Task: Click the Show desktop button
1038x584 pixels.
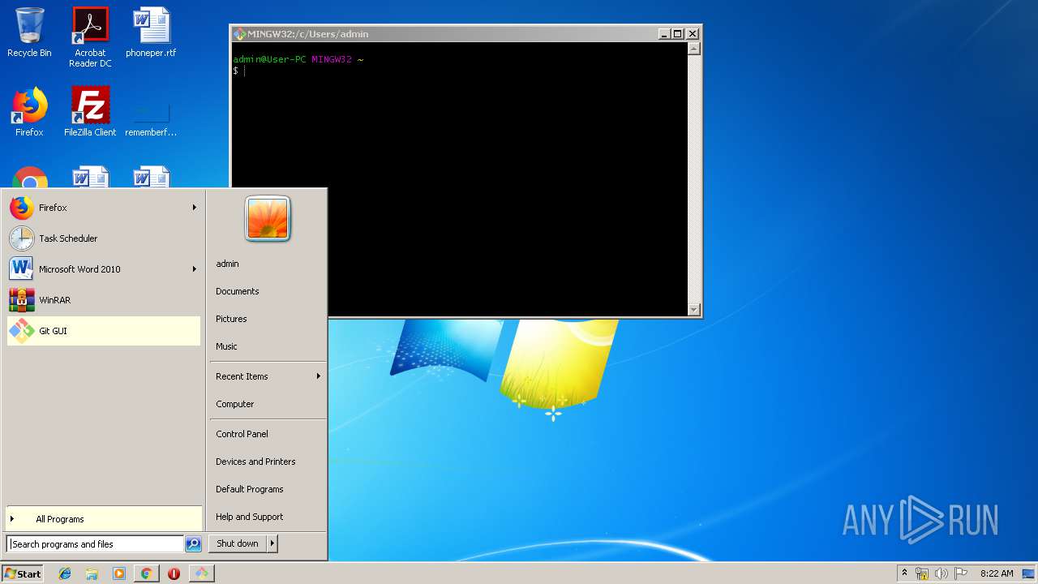Action: pyautogui.click(x=1029, y=573)
